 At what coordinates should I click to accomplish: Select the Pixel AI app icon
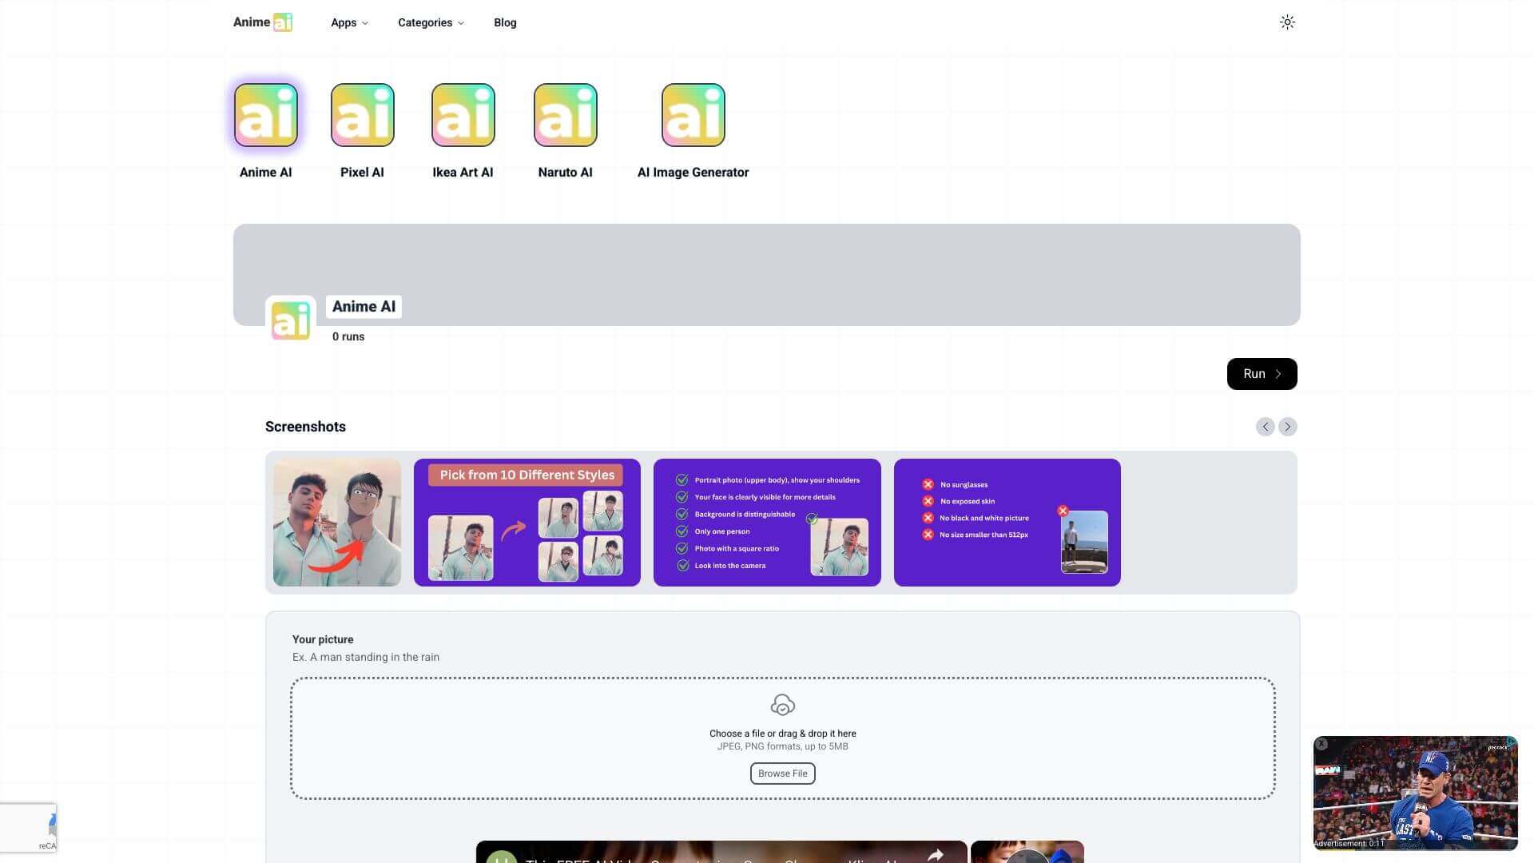362,114
